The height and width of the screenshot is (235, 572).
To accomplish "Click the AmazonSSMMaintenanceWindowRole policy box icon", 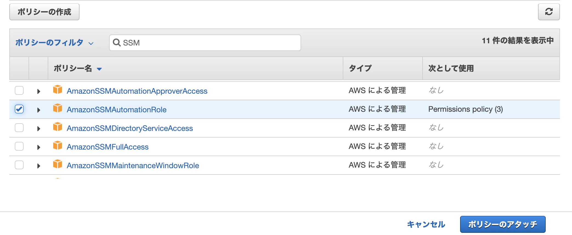I will click(x=58, y=164).
